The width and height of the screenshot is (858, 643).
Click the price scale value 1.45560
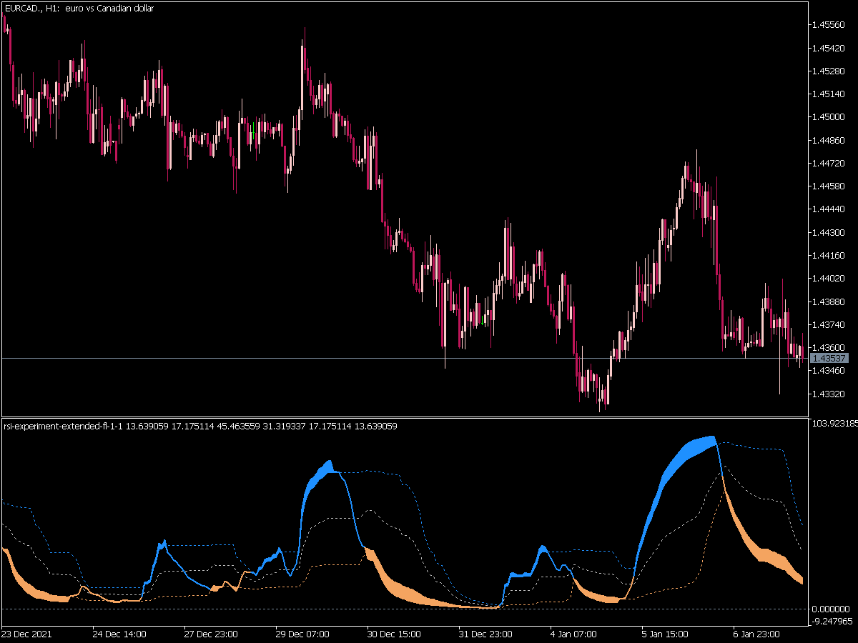[828, 25]
